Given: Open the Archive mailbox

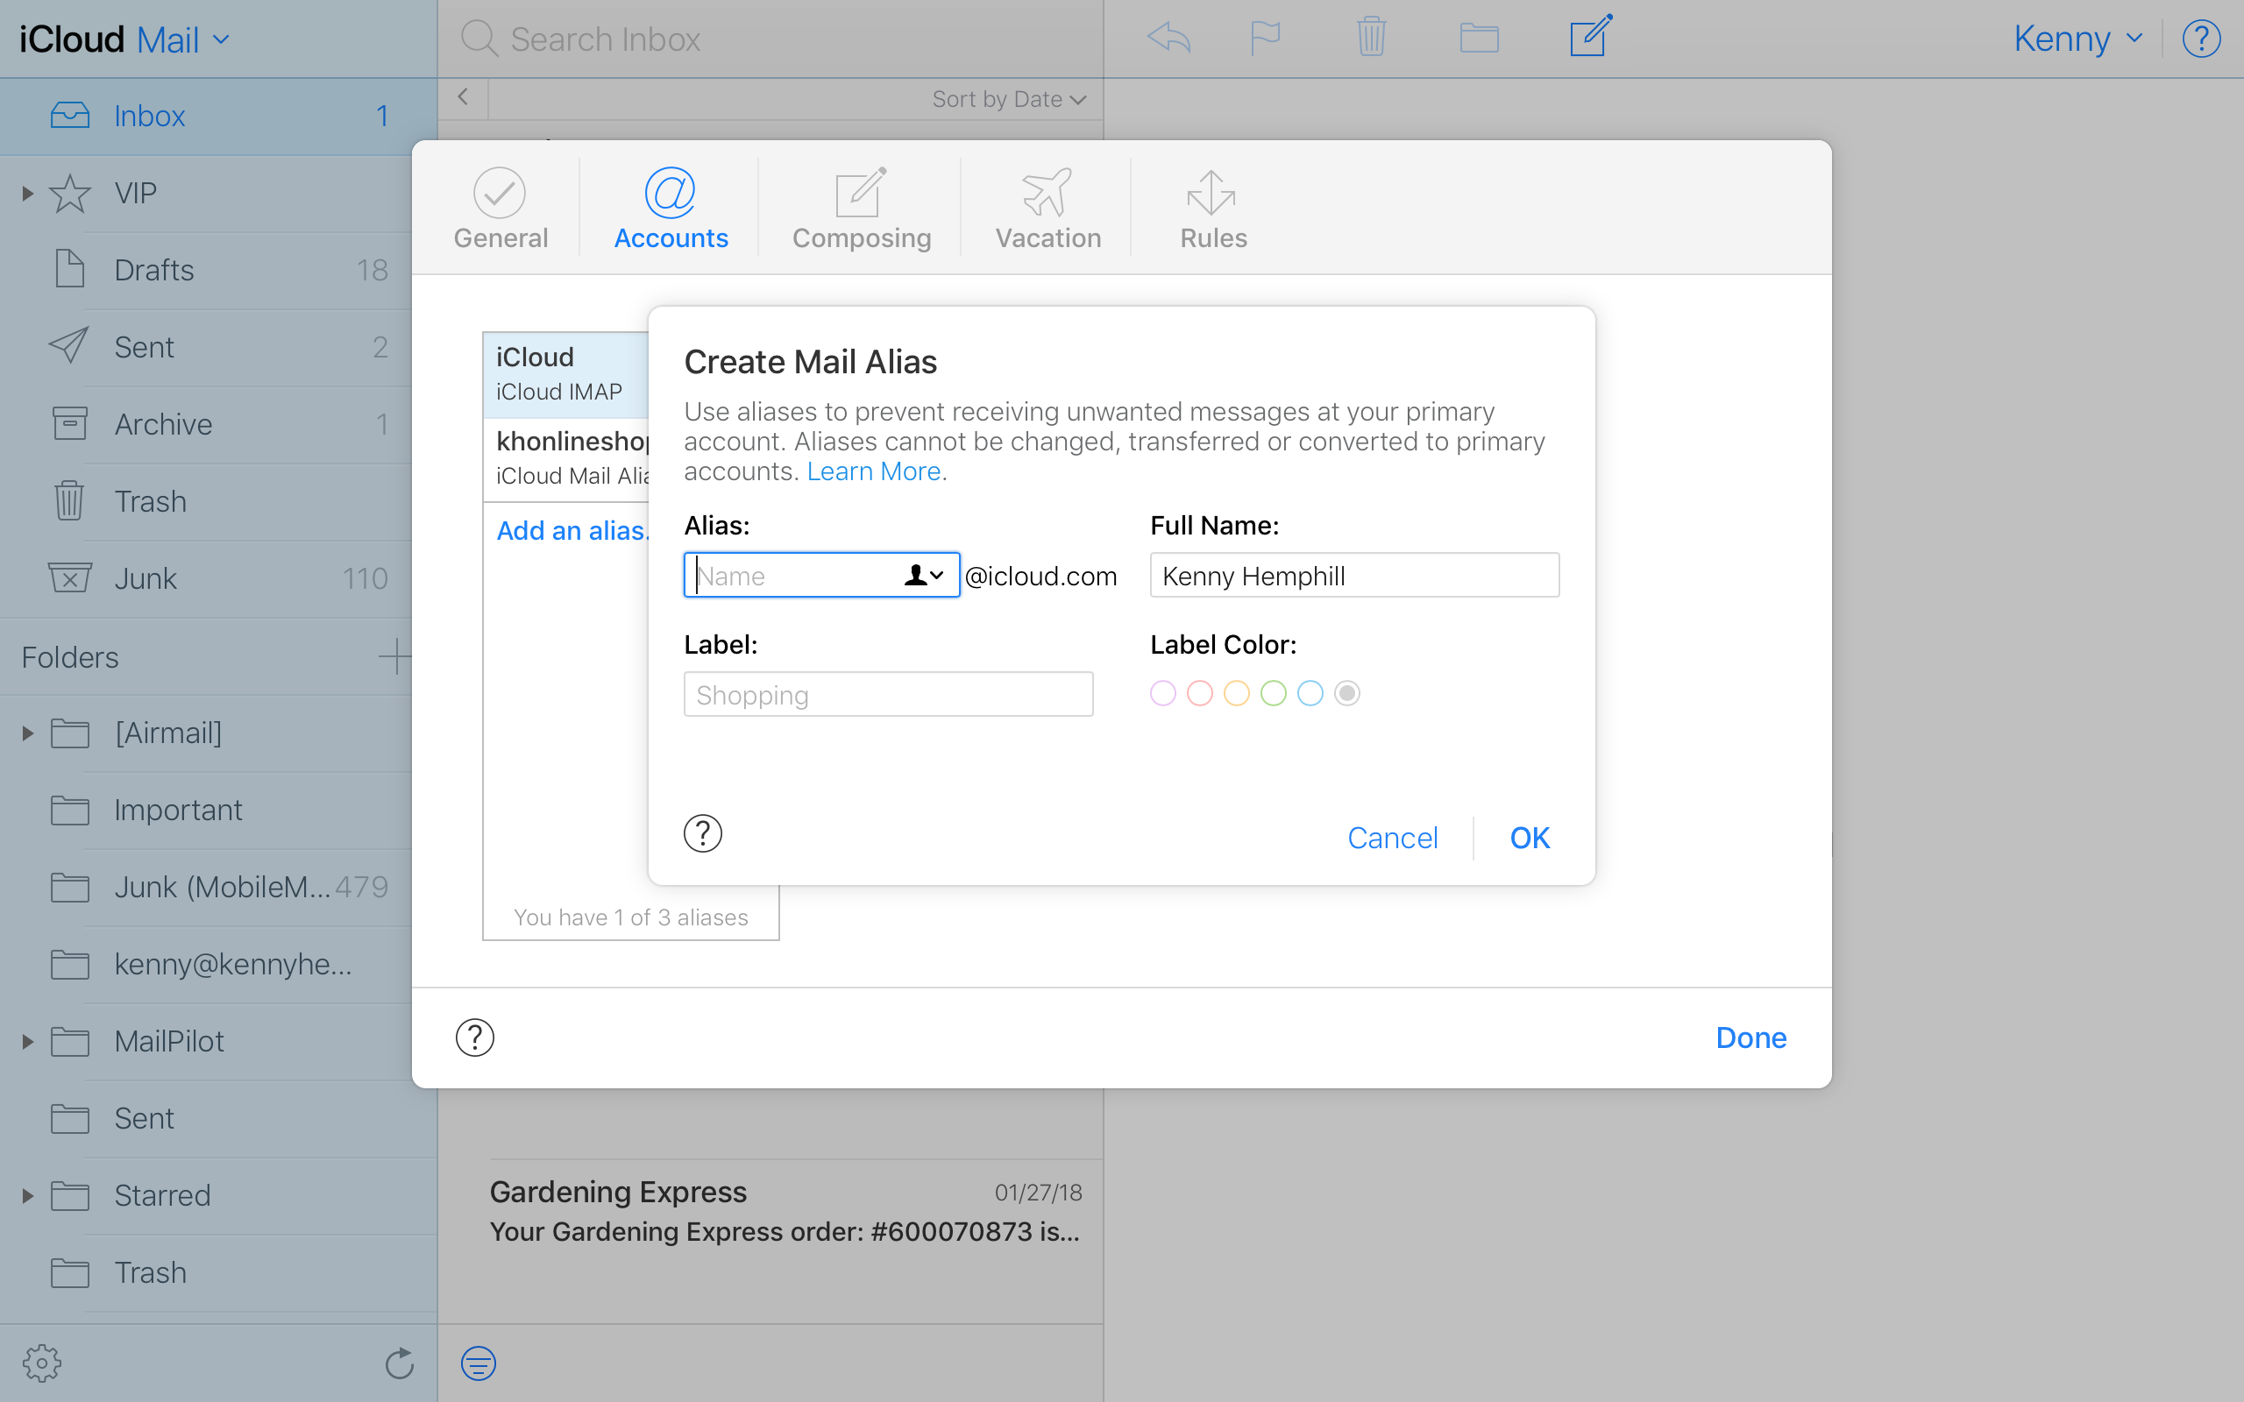Looking at the screenshot, I should coord(219,424).
